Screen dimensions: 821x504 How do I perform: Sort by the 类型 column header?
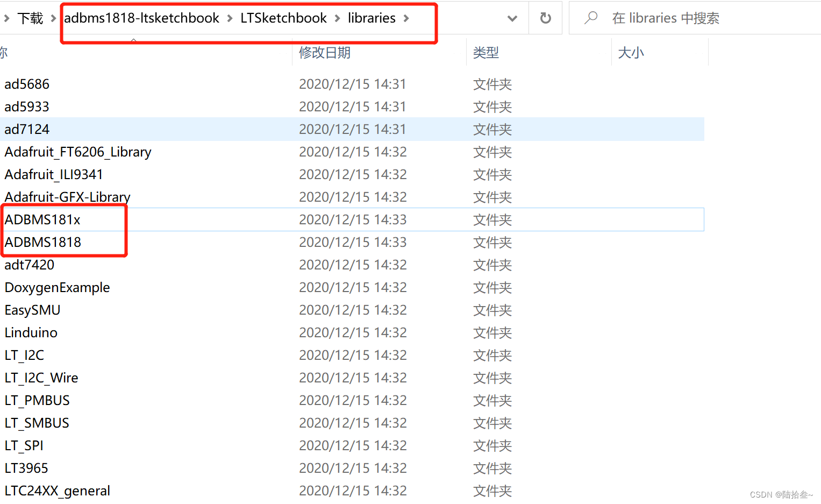tap(486, 52)
